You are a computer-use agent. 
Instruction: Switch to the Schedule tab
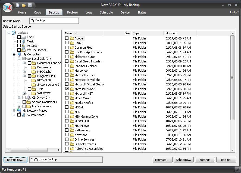click(106, 12)
